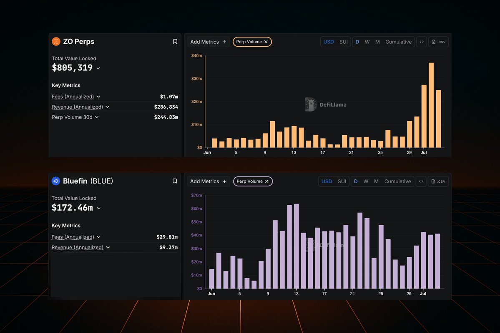The width and height of the screenshot is (500, 333).
Task: Open Add Metrics on ZO Perps chart
Action: click(208, 42)
